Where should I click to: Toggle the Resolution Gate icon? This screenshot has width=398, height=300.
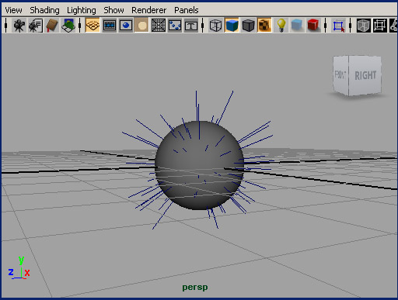(x=126, y=26)
